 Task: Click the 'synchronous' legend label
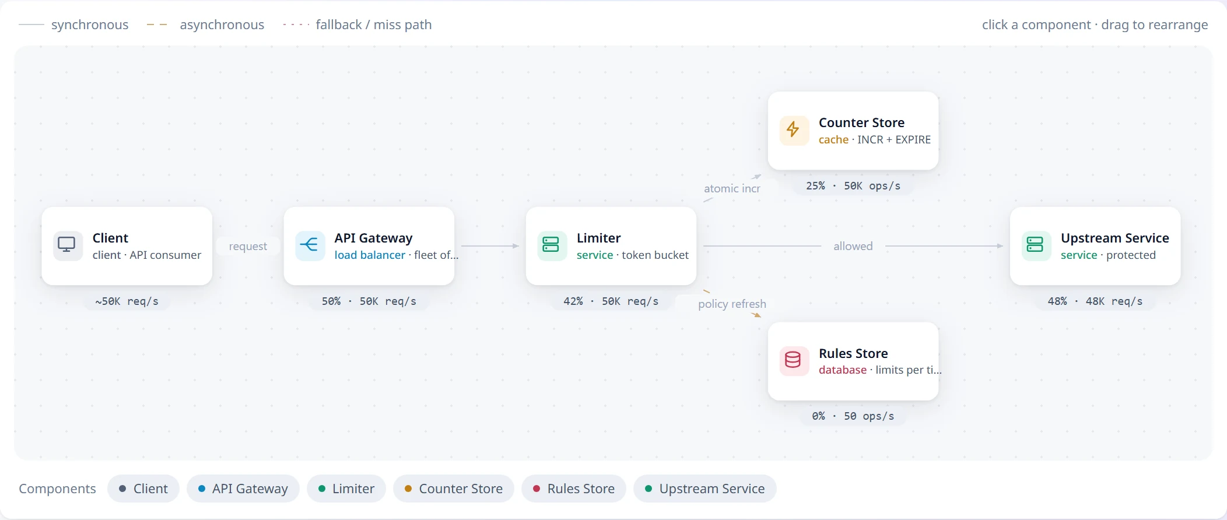(90, 24)
